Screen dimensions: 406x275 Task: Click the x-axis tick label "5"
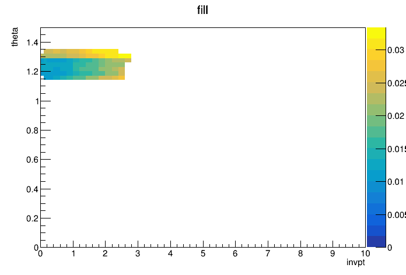tap(202, 254)
